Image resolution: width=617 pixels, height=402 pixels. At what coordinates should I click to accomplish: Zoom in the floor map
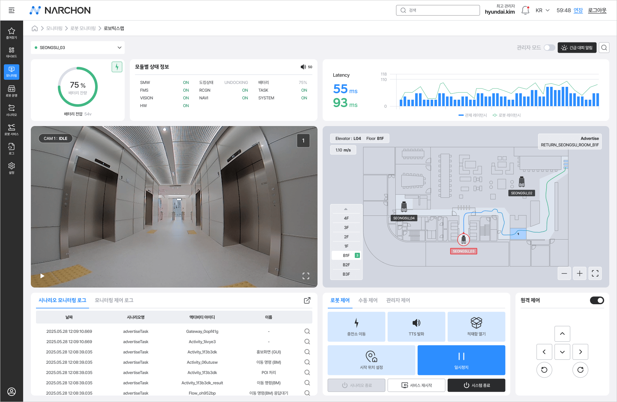pos(580,273)
